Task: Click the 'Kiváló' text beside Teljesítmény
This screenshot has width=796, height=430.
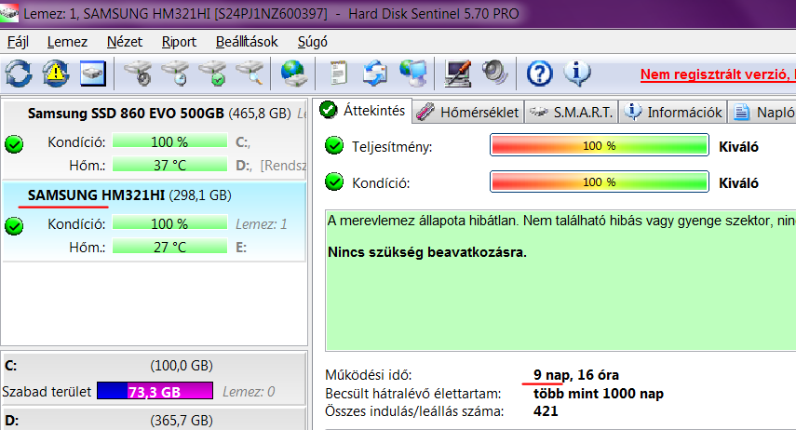Action: (738, 147)
